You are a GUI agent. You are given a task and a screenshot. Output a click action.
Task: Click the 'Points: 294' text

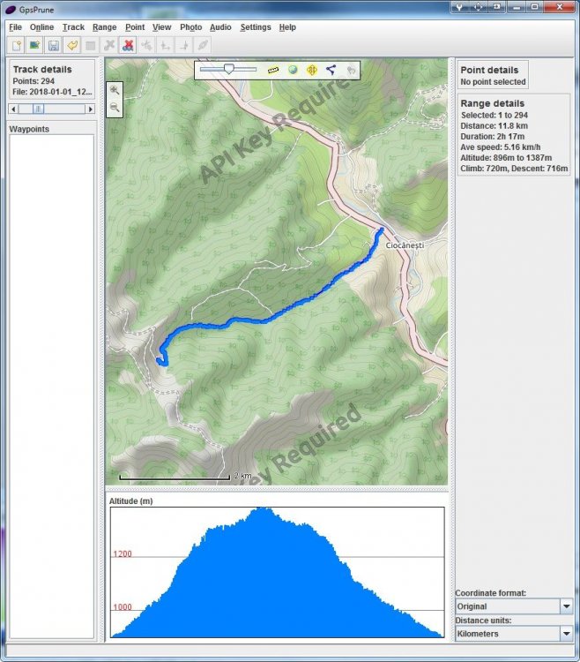[x=33, y=81]
